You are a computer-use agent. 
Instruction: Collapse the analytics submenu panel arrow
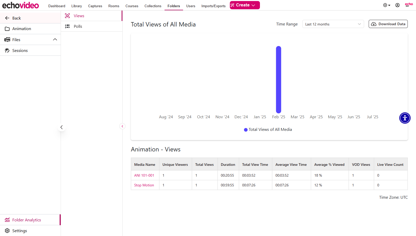click(x=122, y=126)
